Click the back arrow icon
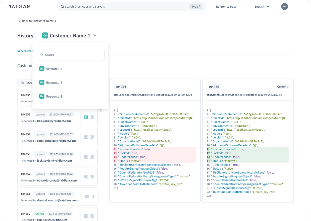Screen dimensions: 311x221 pos(19,21)
